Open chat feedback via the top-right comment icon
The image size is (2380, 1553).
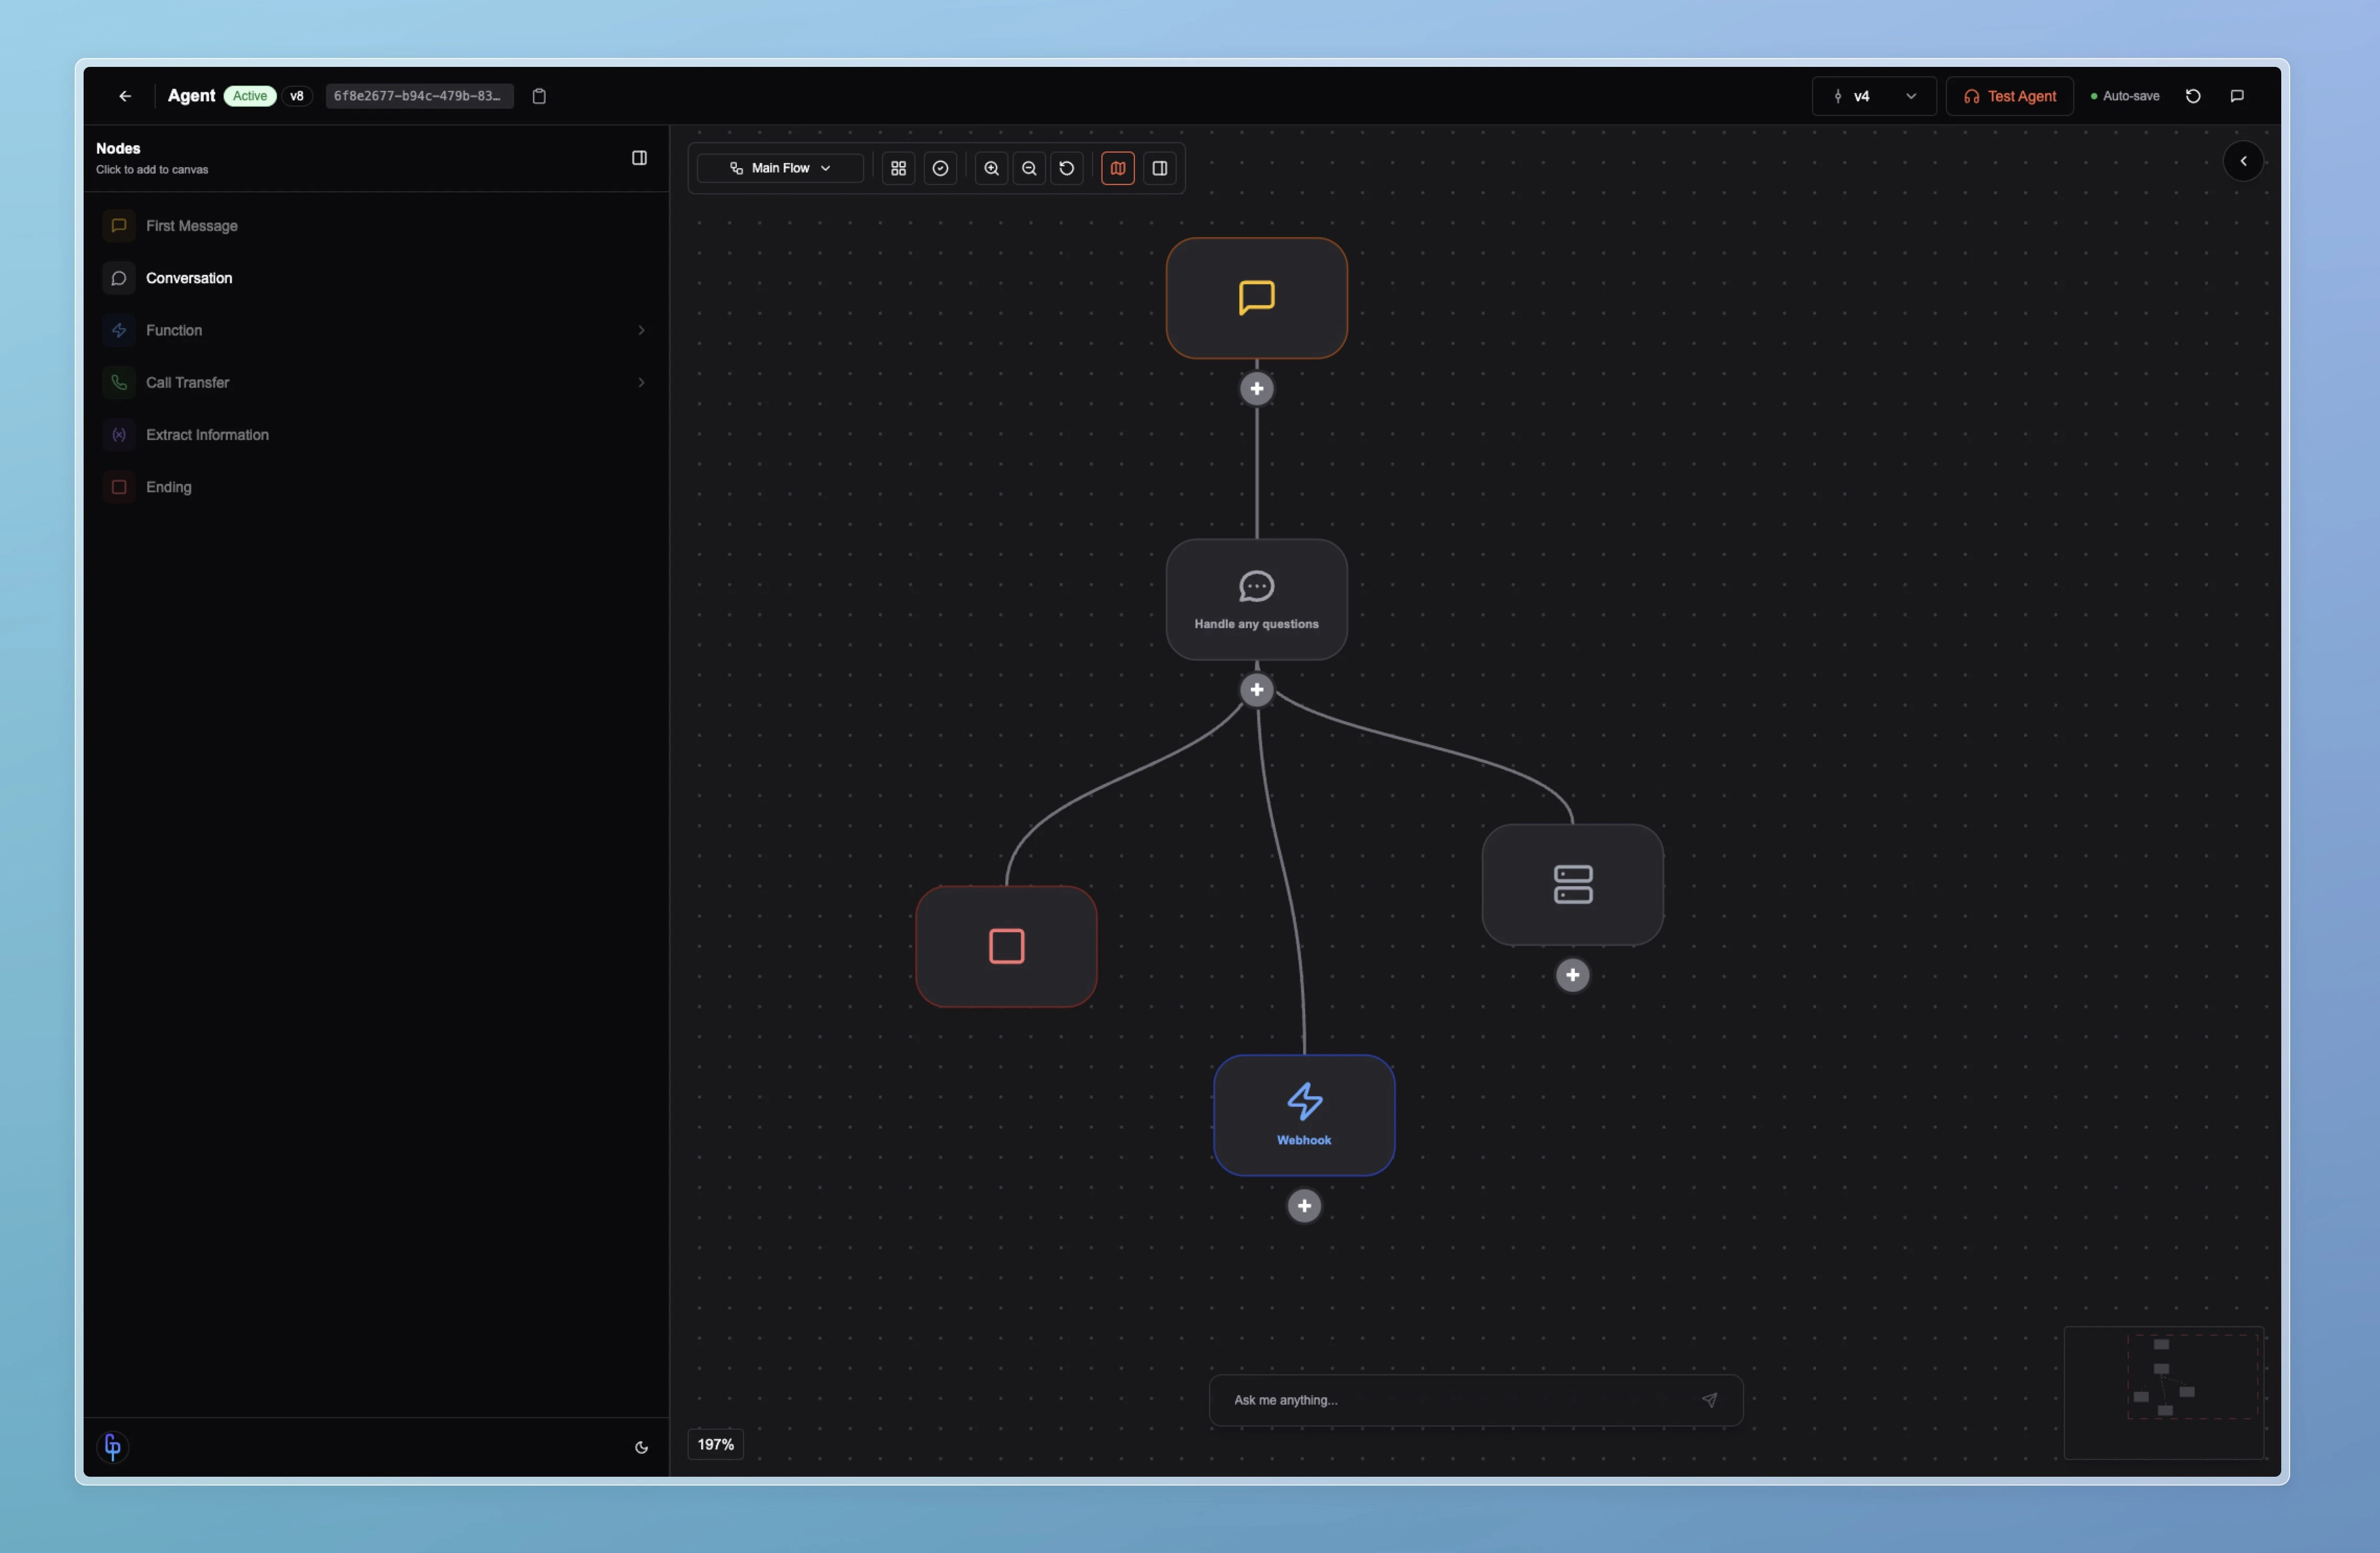(x=2237, y=96)
